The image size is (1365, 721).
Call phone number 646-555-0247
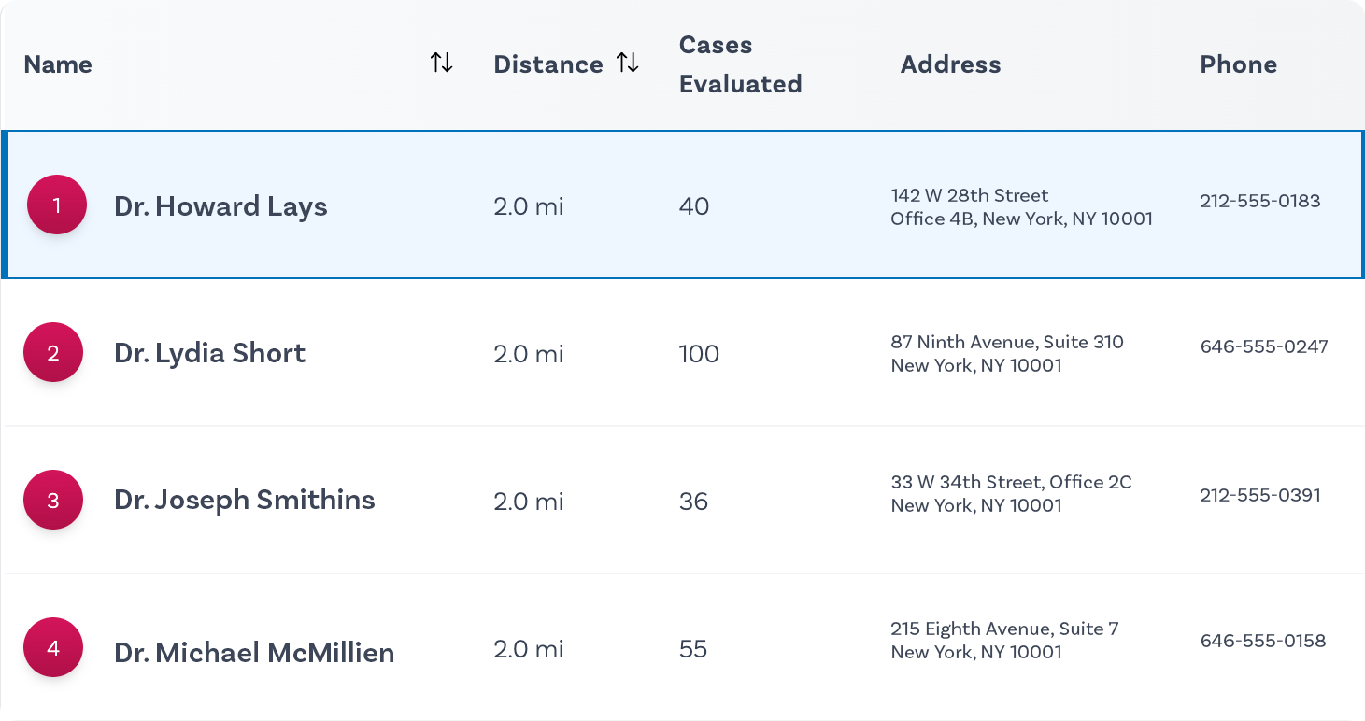pyautogui.click(x=1263, y=347)
